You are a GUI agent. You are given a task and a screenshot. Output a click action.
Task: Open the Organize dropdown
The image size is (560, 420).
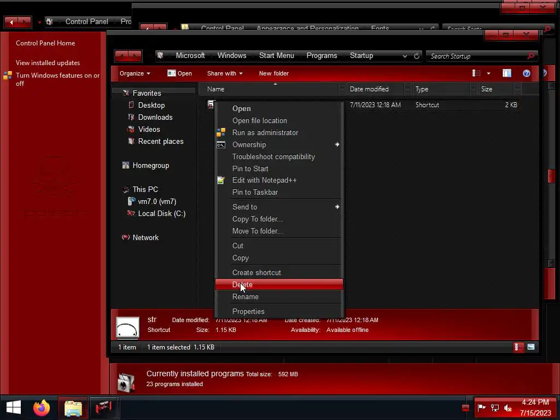click(135, 73)
